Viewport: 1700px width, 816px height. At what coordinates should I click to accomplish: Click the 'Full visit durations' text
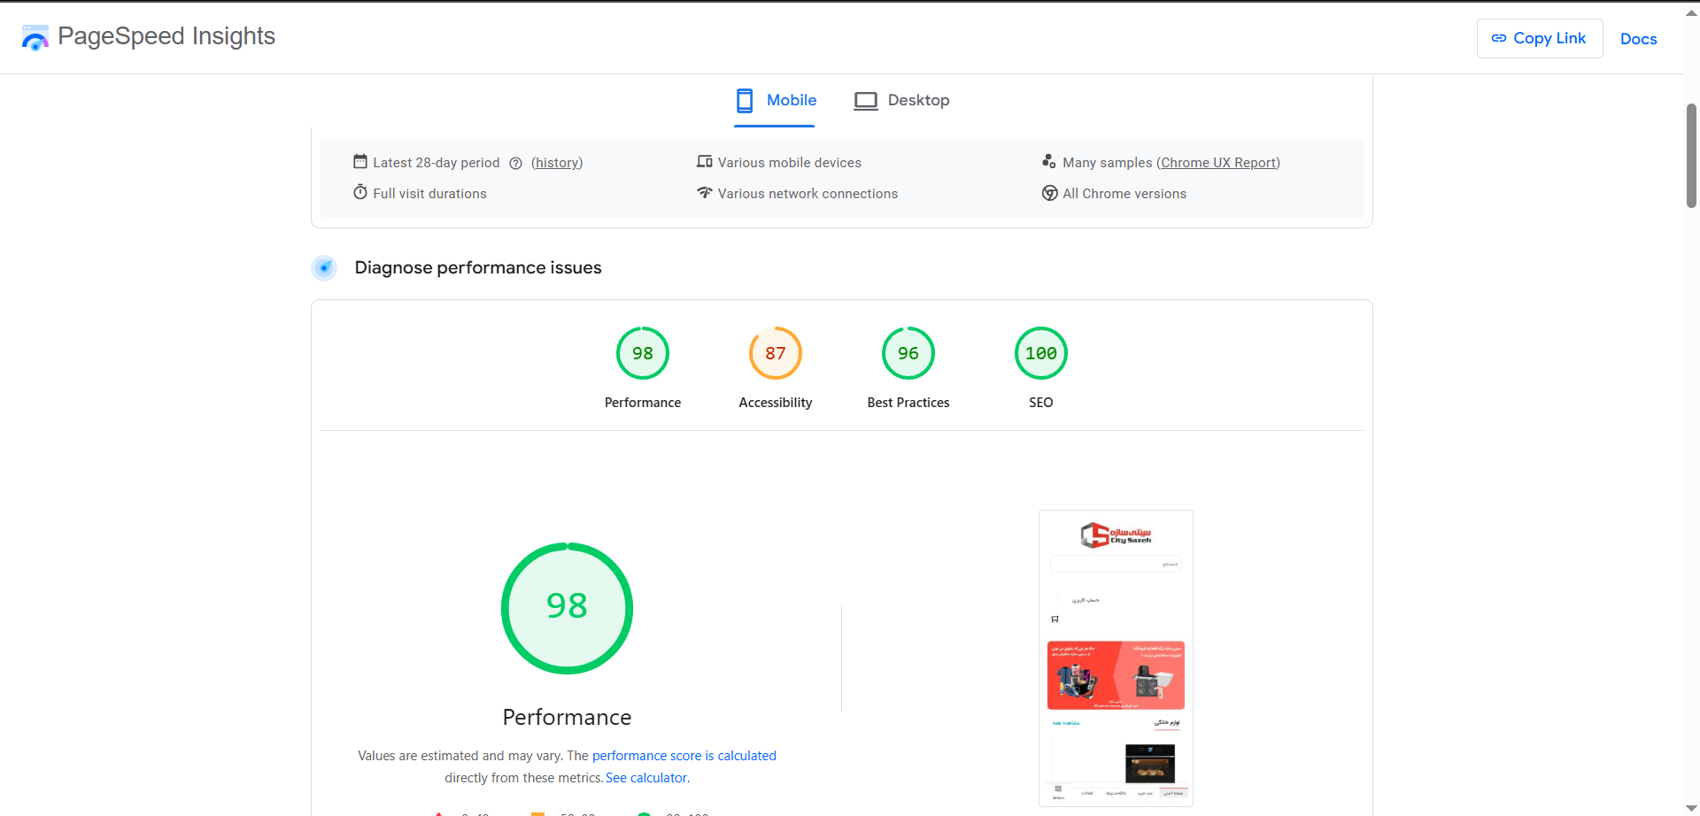click(x=429, y=194)
